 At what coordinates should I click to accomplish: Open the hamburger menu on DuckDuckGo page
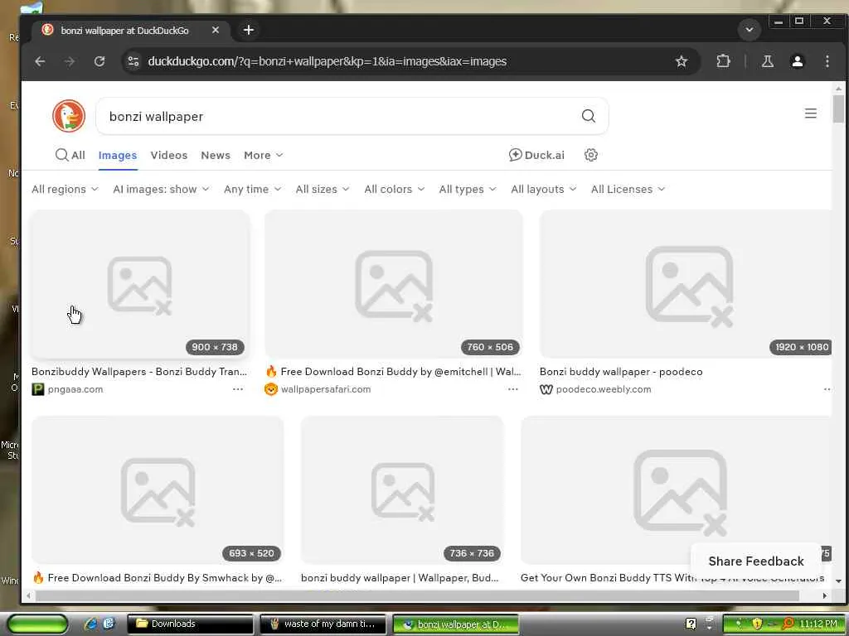811,113
